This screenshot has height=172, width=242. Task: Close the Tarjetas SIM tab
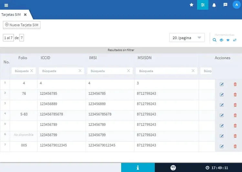[25, 15]
